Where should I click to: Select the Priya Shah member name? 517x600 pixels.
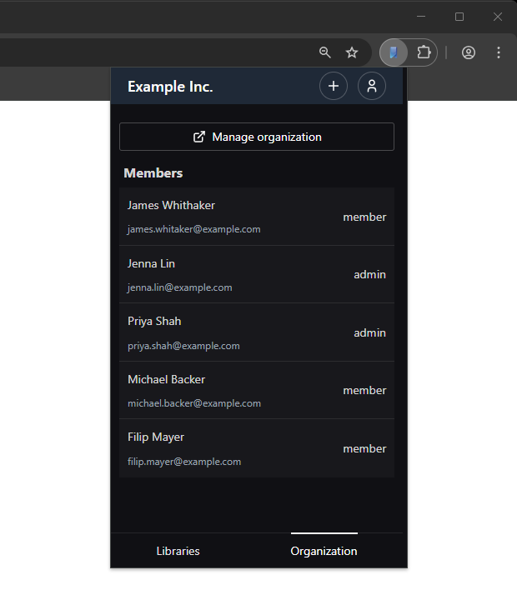click(154, 322)
